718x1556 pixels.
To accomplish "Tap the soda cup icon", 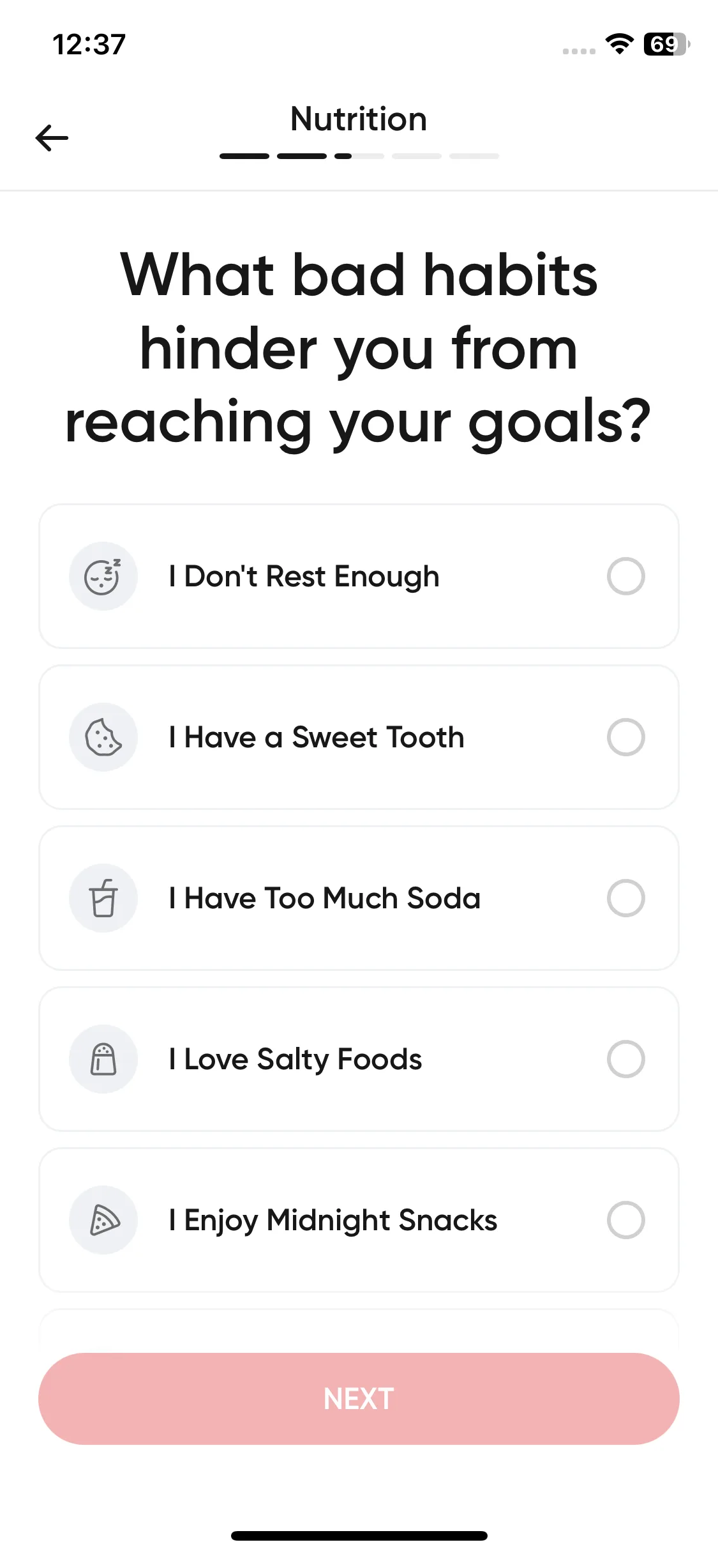I will [103, 898].
